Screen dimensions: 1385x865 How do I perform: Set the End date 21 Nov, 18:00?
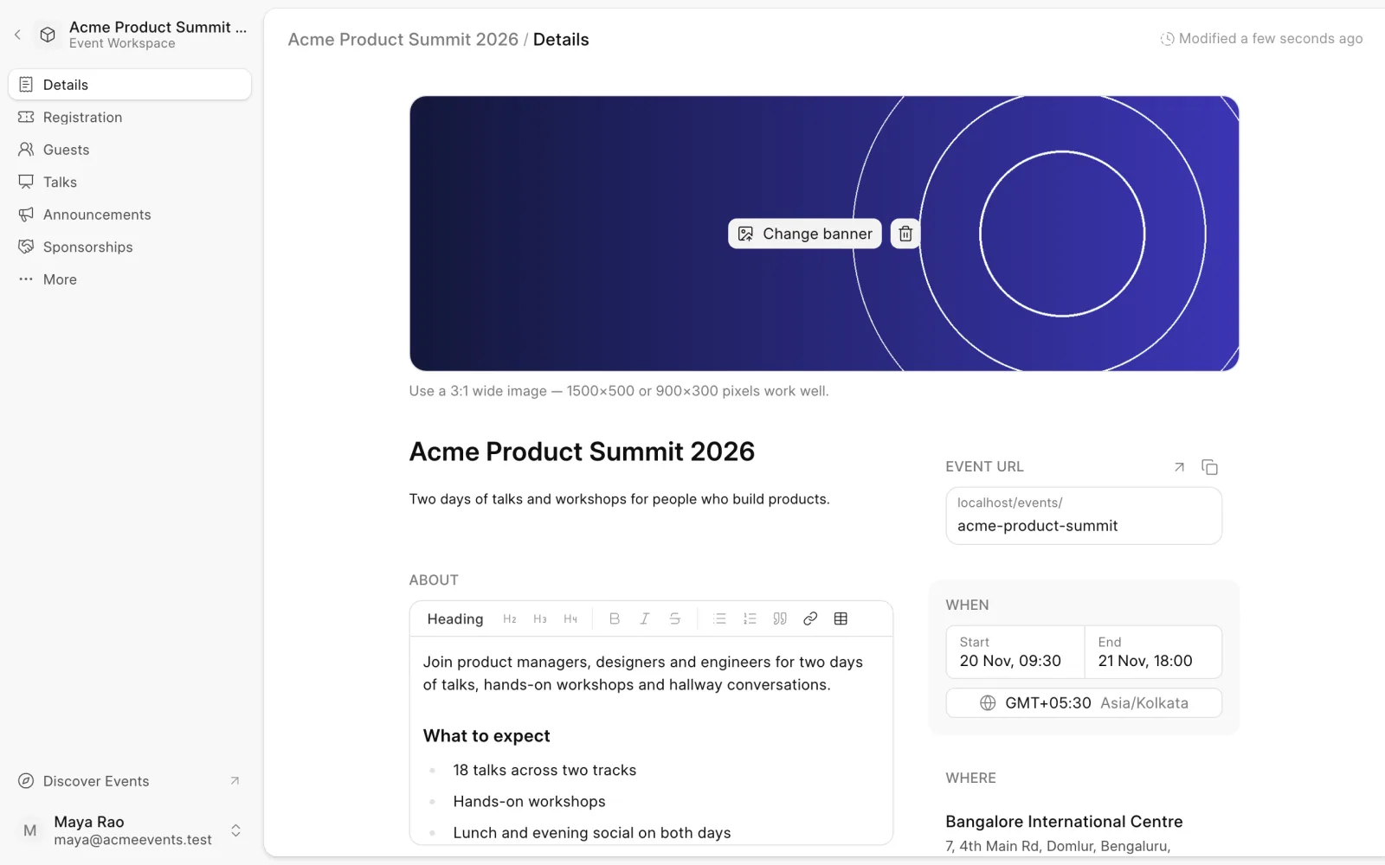1153,652
